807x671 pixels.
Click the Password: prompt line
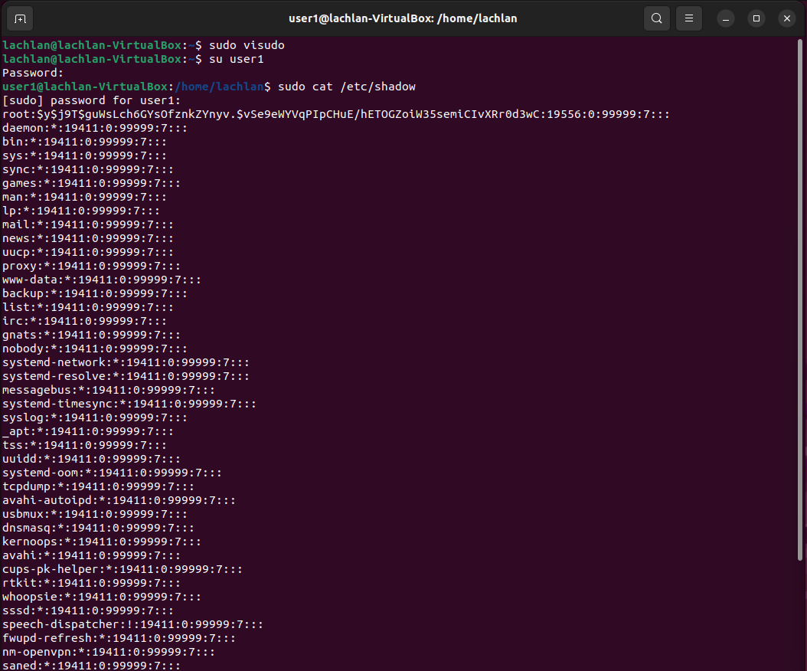coord(29,72)
